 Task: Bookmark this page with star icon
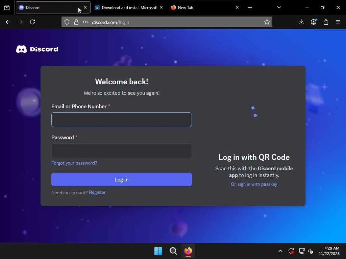pyautogui.click(x=267, y=22)
